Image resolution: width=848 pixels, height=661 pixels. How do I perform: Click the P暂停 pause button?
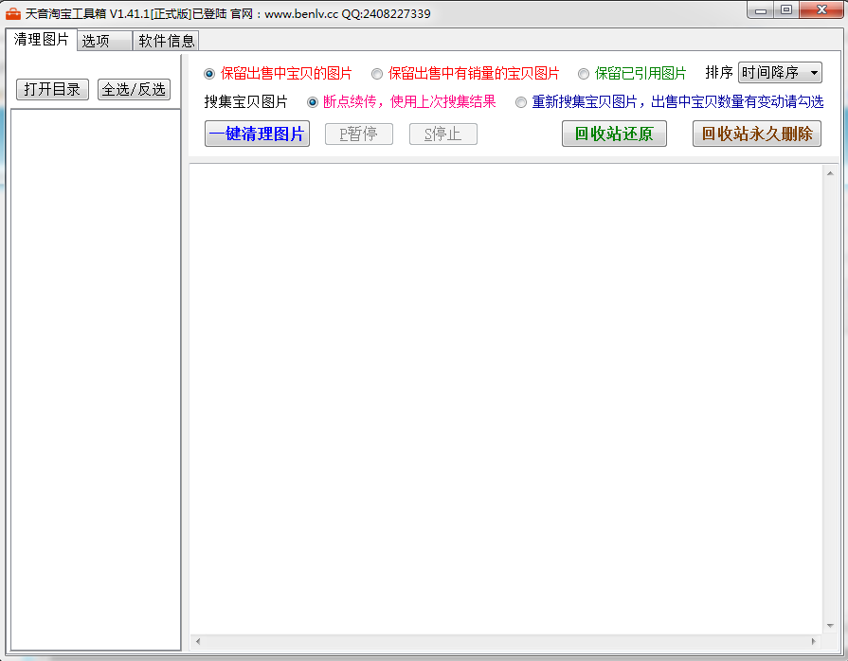tap(358, 134)
